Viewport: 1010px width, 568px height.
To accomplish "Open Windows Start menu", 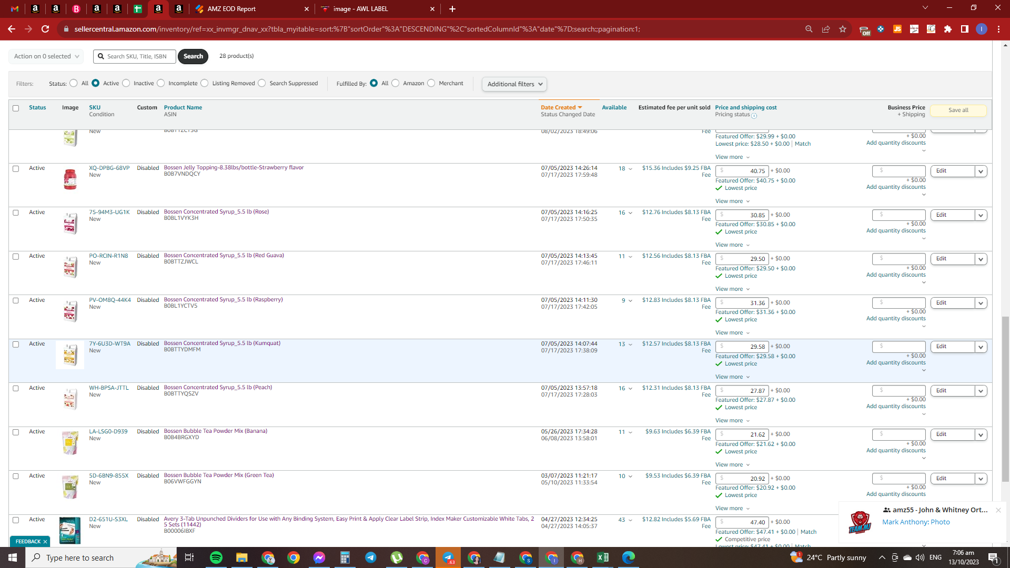I will 13,557.
